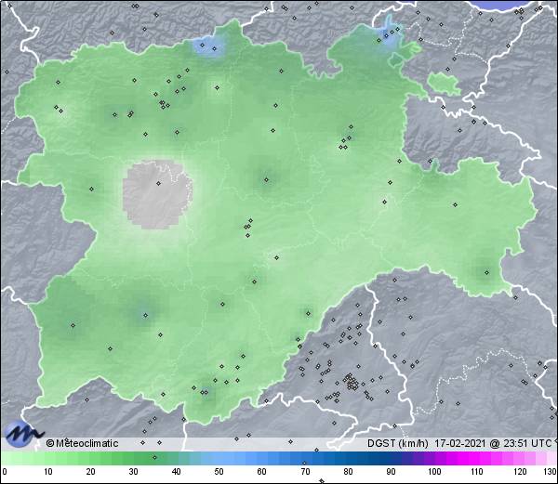The width and height of the screenshot is (558, 484).
Task: Click the Meteoclimatic wave logo
Action: (23, 434)
